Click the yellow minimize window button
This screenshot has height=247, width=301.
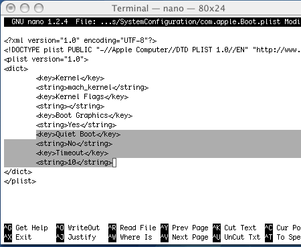pyautogui.click(x=25, y=8)
